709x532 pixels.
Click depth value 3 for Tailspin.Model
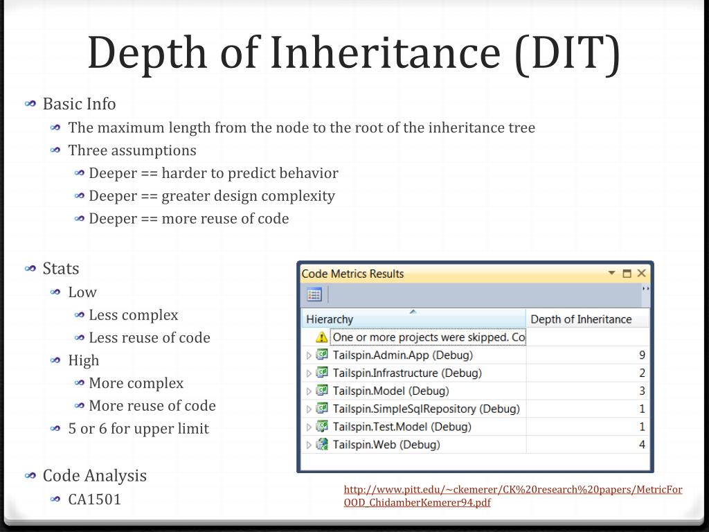point(642,391)
